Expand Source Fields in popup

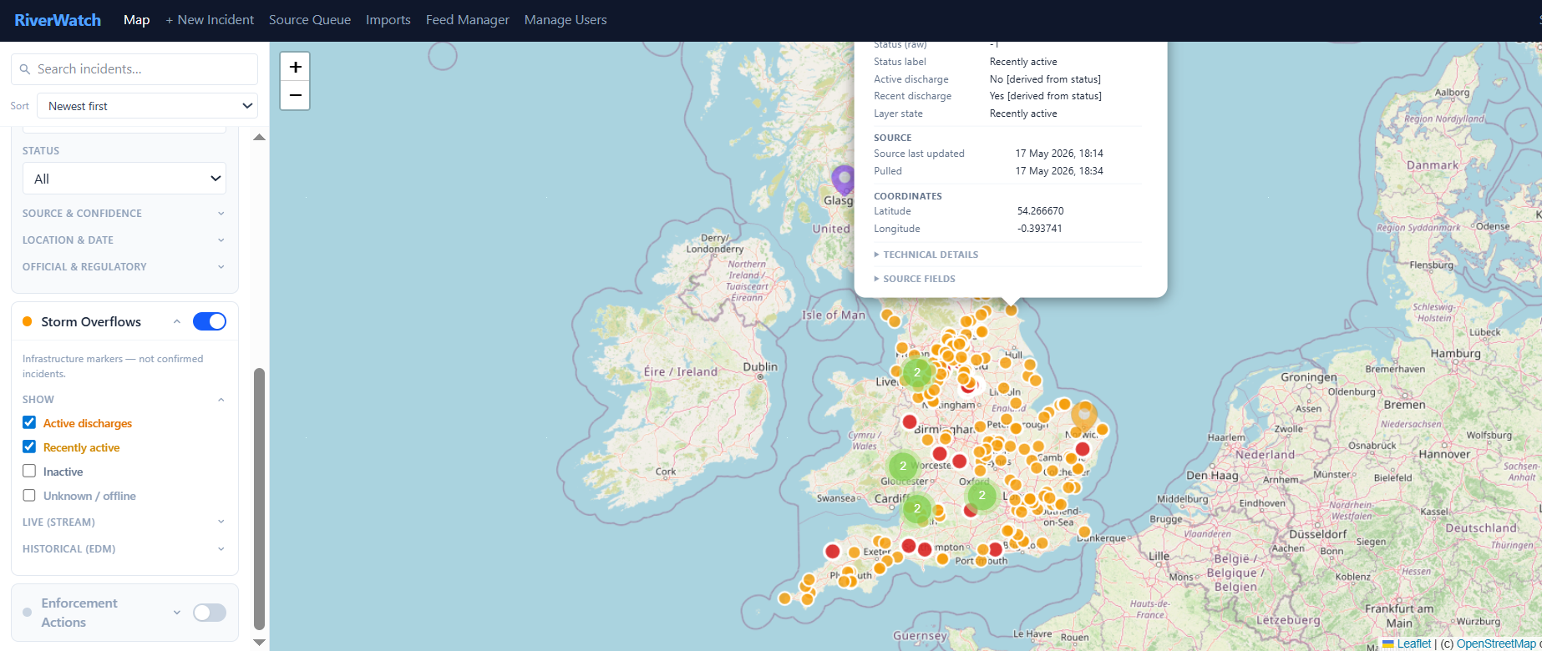915,279
